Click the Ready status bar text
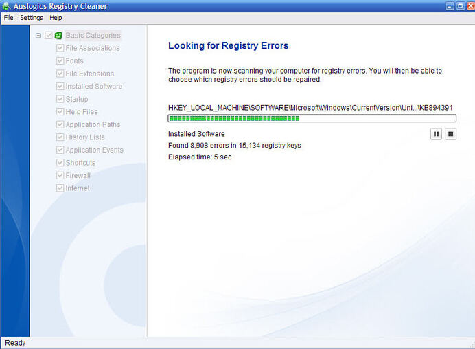The width and height of the screenshot is (475, 349). tap(15, 343)
